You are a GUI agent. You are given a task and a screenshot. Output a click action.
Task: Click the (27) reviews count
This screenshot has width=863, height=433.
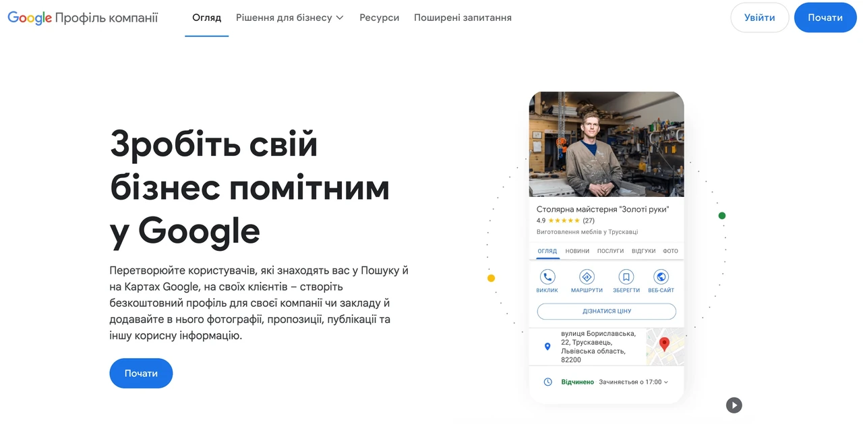tap(589, 221)
